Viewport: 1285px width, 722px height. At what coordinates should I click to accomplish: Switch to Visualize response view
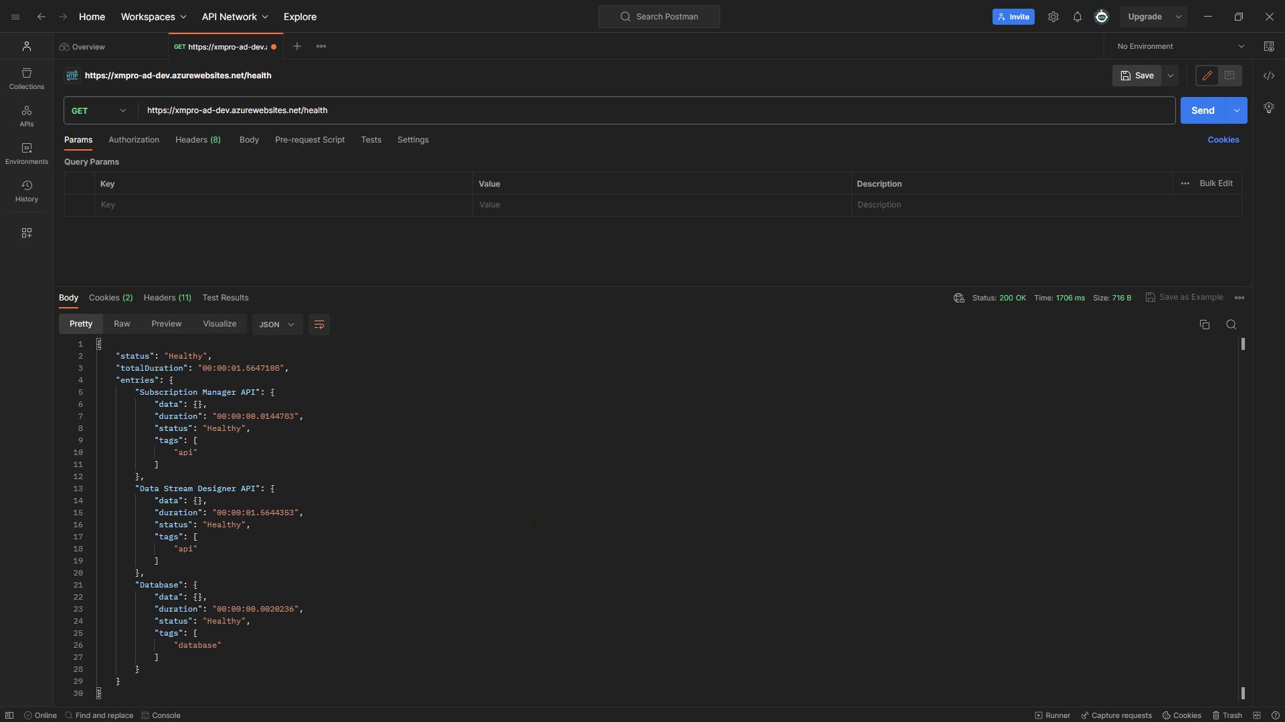(220, 324)
